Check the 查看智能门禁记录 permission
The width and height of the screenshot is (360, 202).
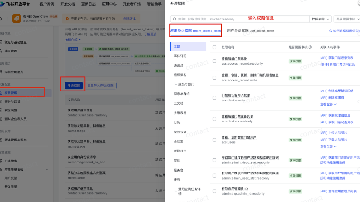pyautogui.click(x=214, y=61)
